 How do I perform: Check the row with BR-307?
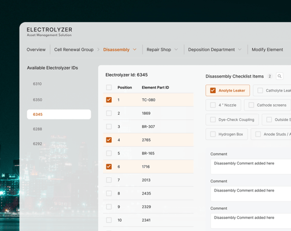click(x=109, y=127)
